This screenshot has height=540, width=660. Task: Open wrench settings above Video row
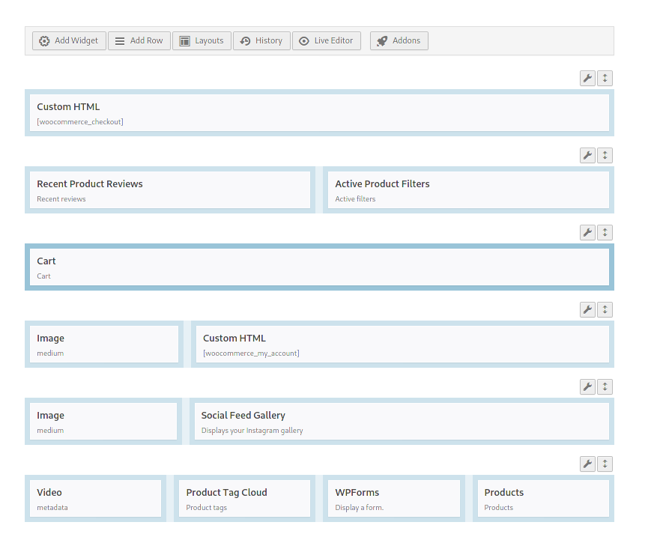click(587, 464)
